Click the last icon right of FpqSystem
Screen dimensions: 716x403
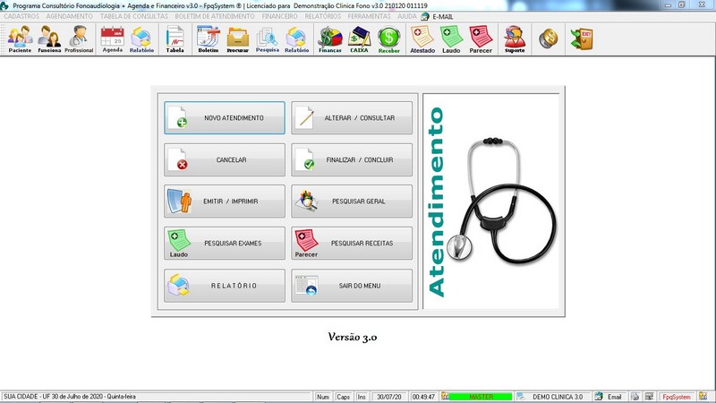click(x=703, y=397)
